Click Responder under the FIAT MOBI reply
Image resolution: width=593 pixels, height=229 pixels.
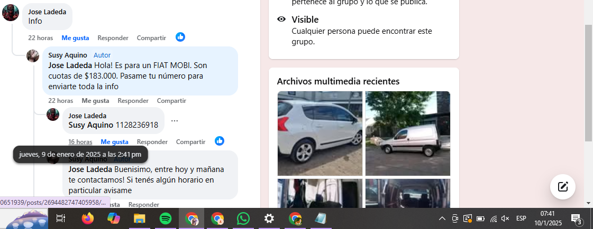(133, 101)
